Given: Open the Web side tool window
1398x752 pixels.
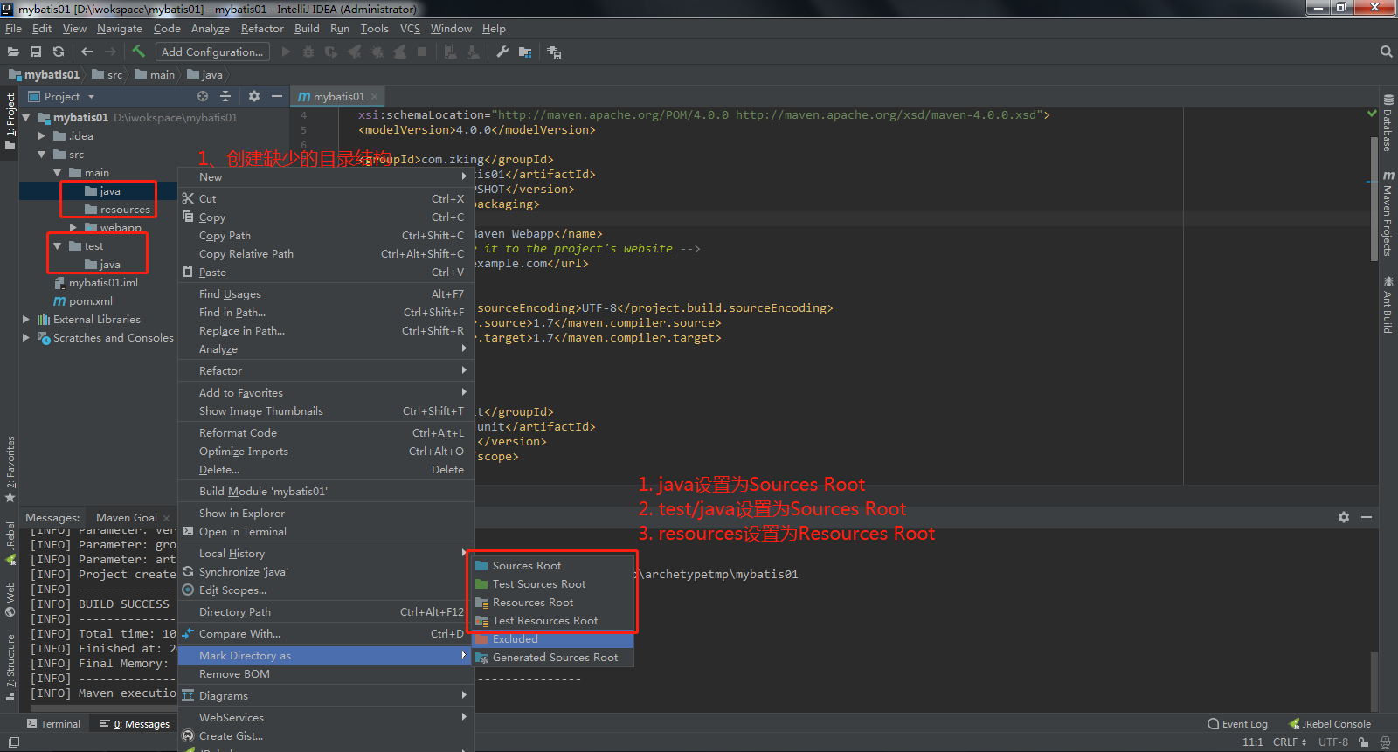Looking at the screenshot, I should click(x=10, y=598).
